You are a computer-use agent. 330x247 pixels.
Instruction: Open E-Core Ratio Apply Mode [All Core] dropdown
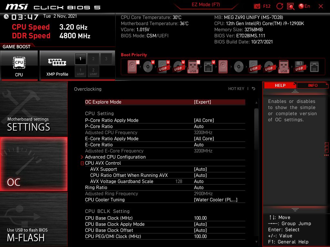[204, 139]
